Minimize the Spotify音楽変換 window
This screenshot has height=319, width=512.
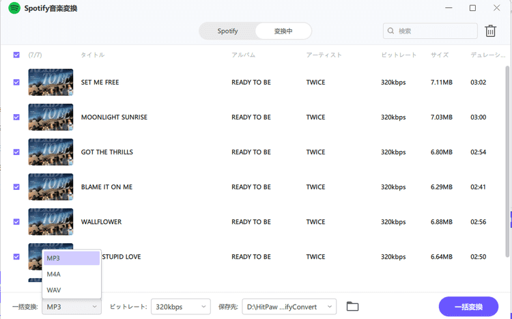click(449, 8)
